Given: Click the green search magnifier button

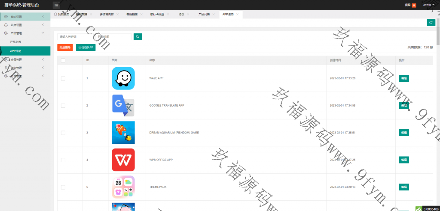Looking at the screenshot, I should tap(137, 37).
